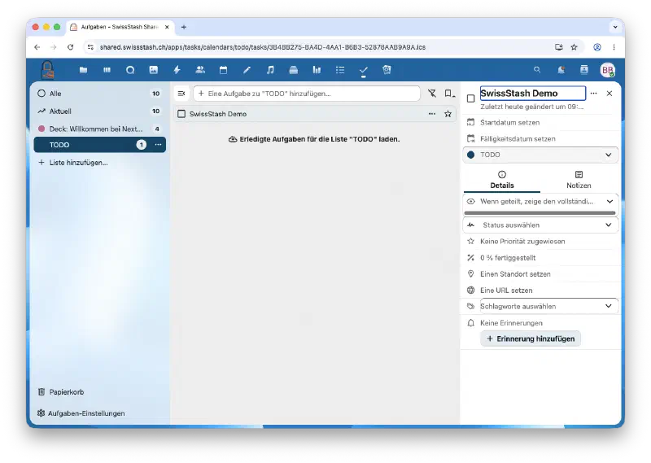
Task: Select Deck: Willkommen bei Next... list
Action: coord(99,129)
